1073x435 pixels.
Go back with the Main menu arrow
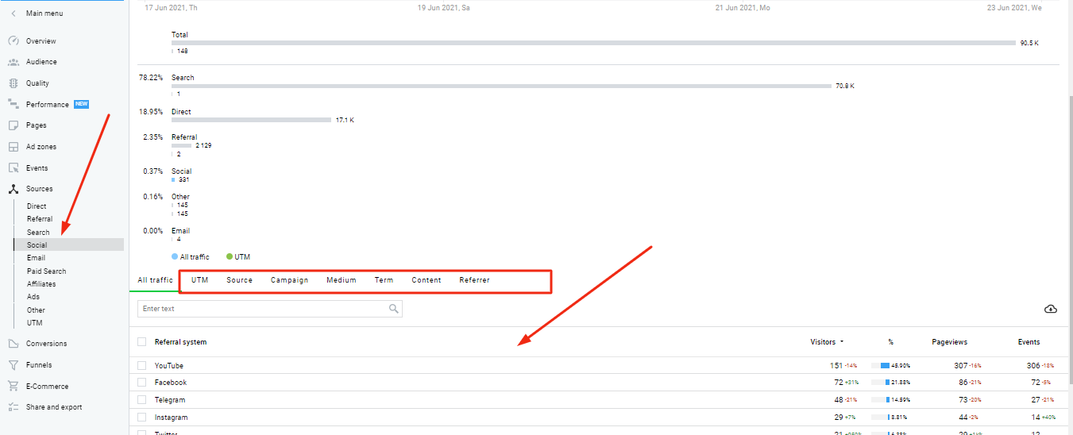[14, 13]
